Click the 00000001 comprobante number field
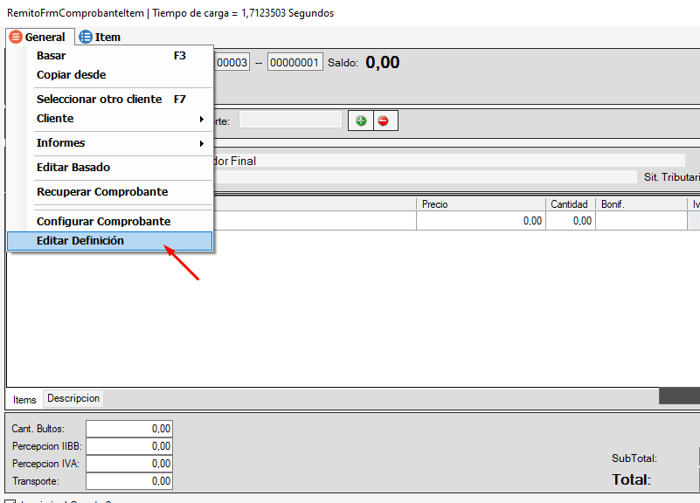Viewport: 700px width, 503px height. click(295, 62)
